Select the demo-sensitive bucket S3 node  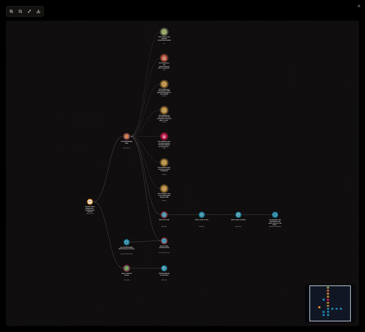(127, 268)
